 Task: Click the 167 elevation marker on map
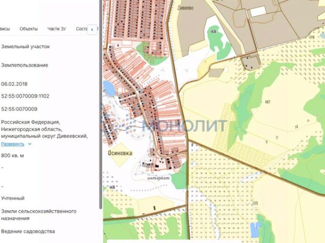[x=268, y=102]
